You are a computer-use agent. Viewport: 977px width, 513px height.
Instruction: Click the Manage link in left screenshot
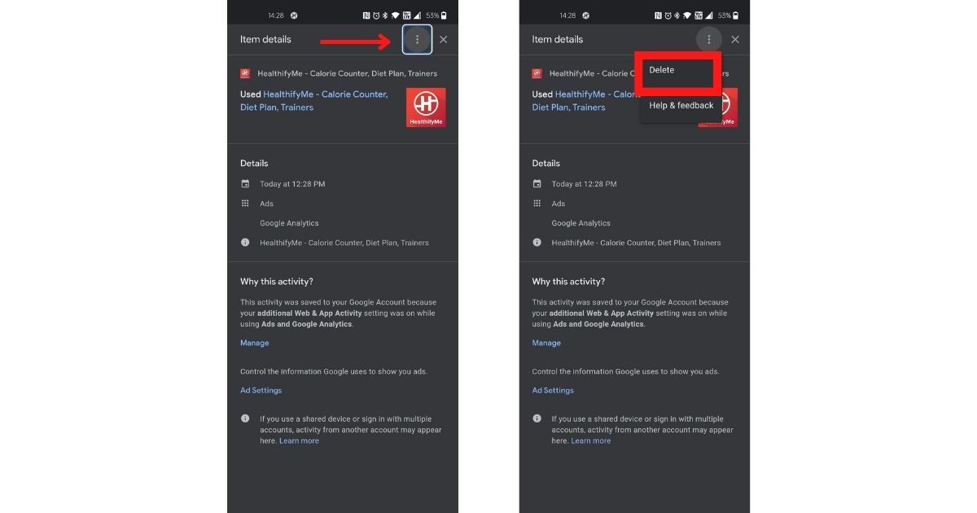(254, 343)
